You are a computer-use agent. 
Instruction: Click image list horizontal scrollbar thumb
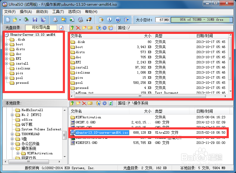(x=140, y=96)
